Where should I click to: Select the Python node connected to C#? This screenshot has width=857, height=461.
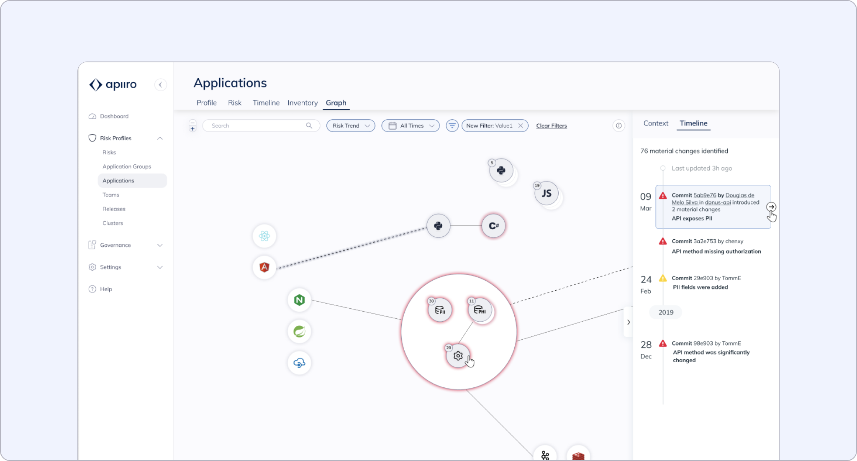[x=438, y=226]
